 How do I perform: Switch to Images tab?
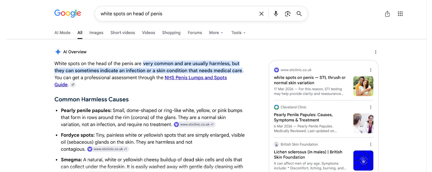click(x=96, y=33)
